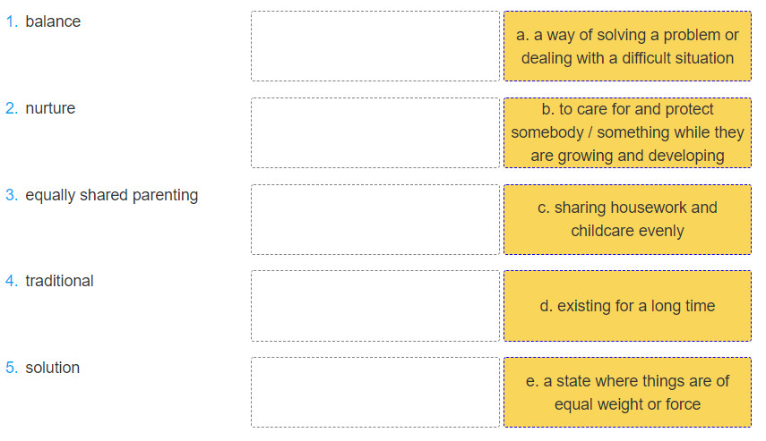Viewport: 766px width, 441px height.
Task: Pick the card 'a state where things are of equal weight'
Action: 627,392
